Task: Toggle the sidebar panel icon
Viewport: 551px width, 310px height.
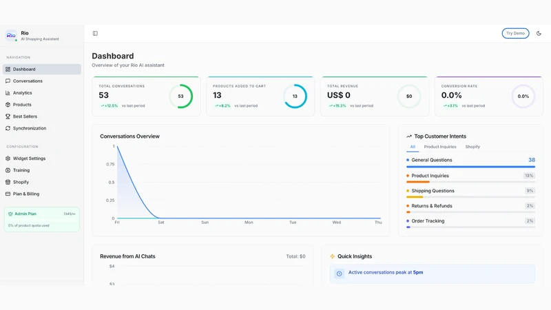Action: coord(95,33)
